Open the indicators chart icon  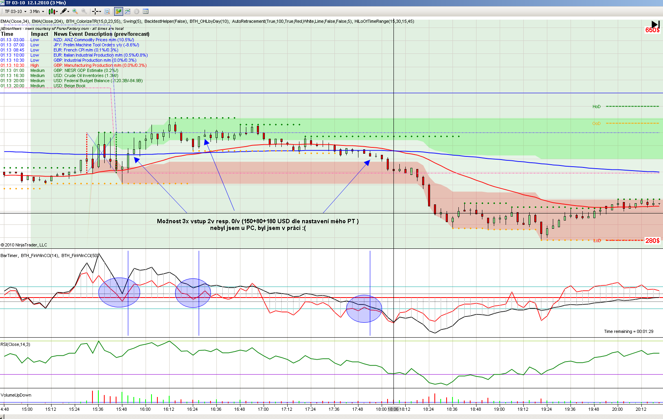(x=127, y=11)
